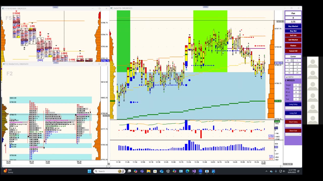323x181 pixels.
Task: Open dropdown below Short Entry
Action: pos(293,126)
